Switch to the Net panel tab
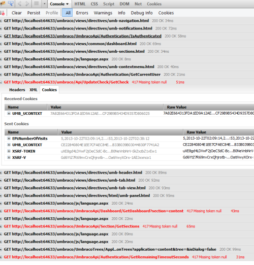Image resolution: width=254 pixels, height=265 pixels. (x=138, y=4)
